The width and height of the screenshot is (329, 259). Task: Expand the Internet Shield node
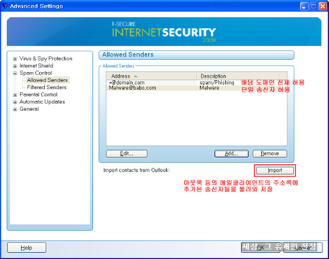tap(15, 66)
